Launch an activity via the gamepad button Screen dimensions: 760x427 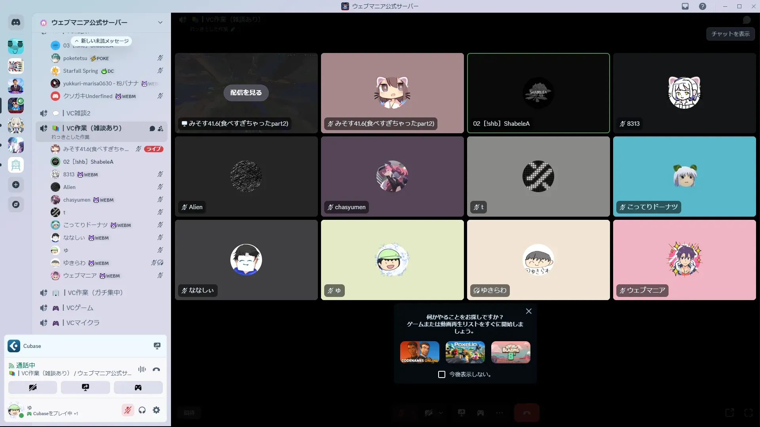(x=138, y=387)
